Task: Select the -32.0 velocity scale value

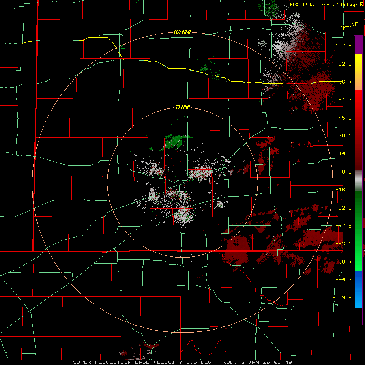Action: [344, 208]
